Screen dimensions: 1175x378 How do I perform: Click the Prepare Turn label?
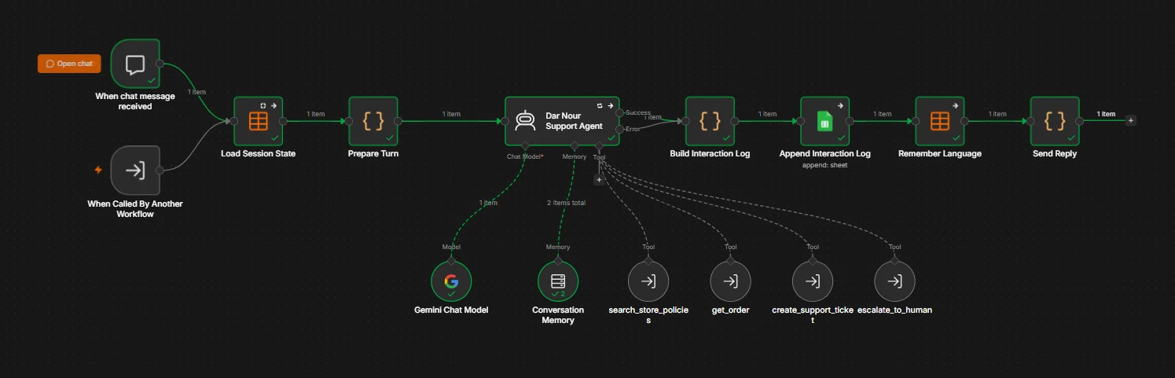[x=373, y=154]
